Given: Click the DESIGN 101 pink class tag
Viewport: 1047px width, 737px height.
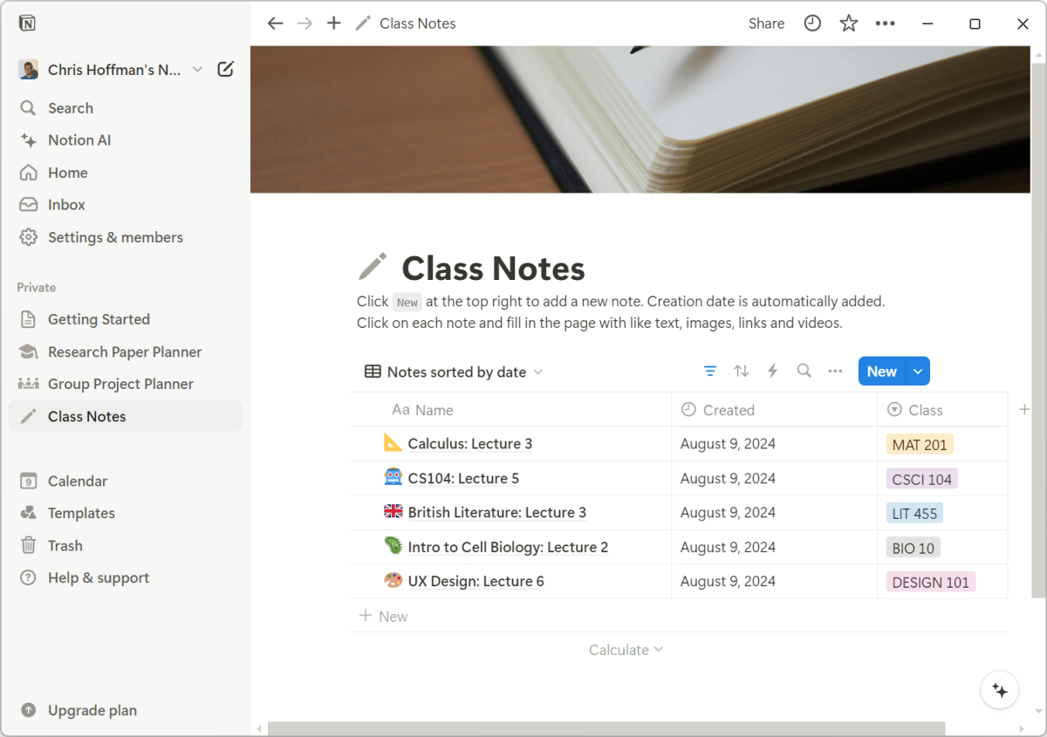Looking at the screenshot, I should click(x=930, y=583).
